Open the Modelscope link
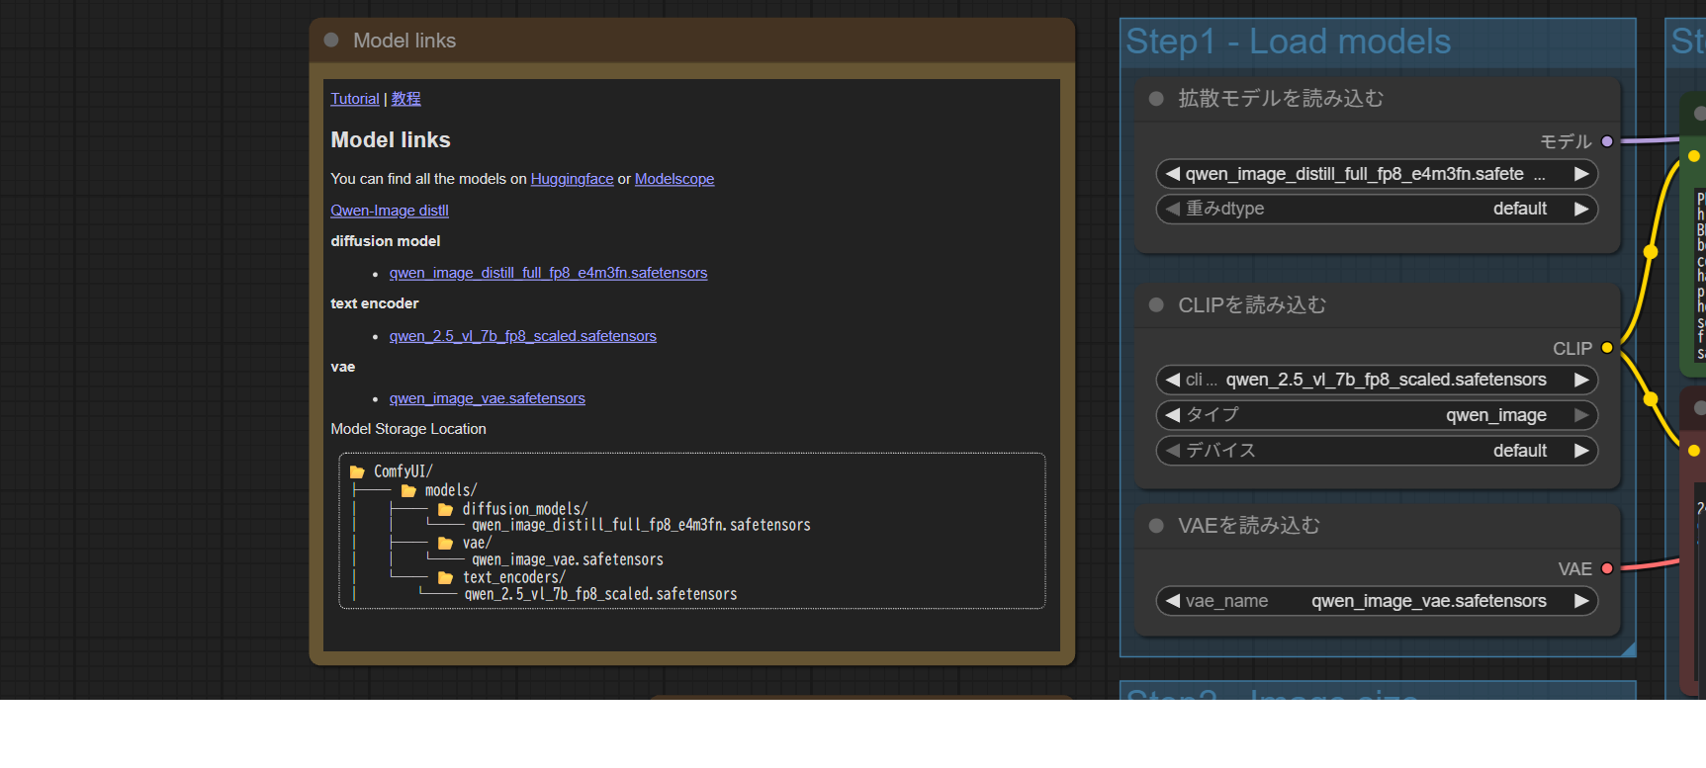 [673, 179]
